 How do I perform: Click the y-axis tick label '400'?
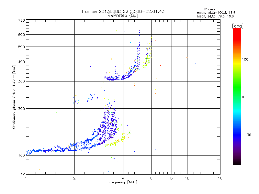[x=21, y=62]
